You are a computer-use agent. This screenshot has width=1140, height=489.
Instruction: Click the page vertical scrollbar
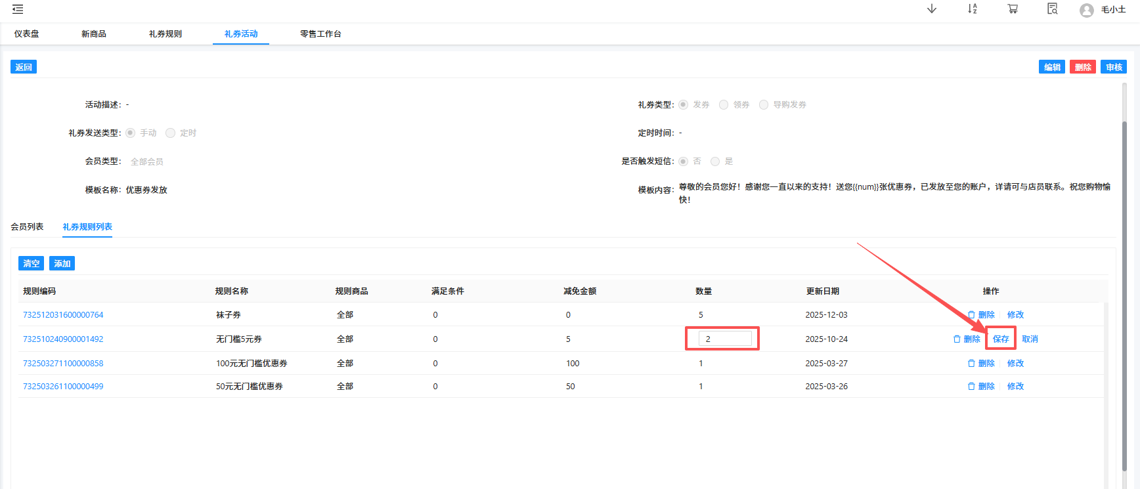(1124, 295)
